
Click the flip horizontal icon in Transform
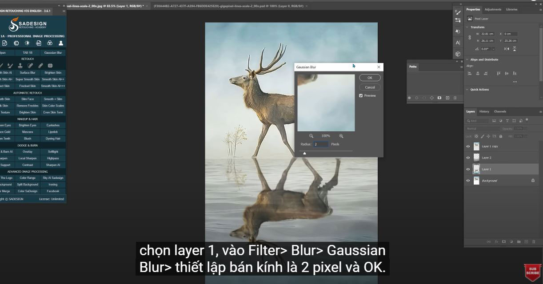click(x=507, y=49)
